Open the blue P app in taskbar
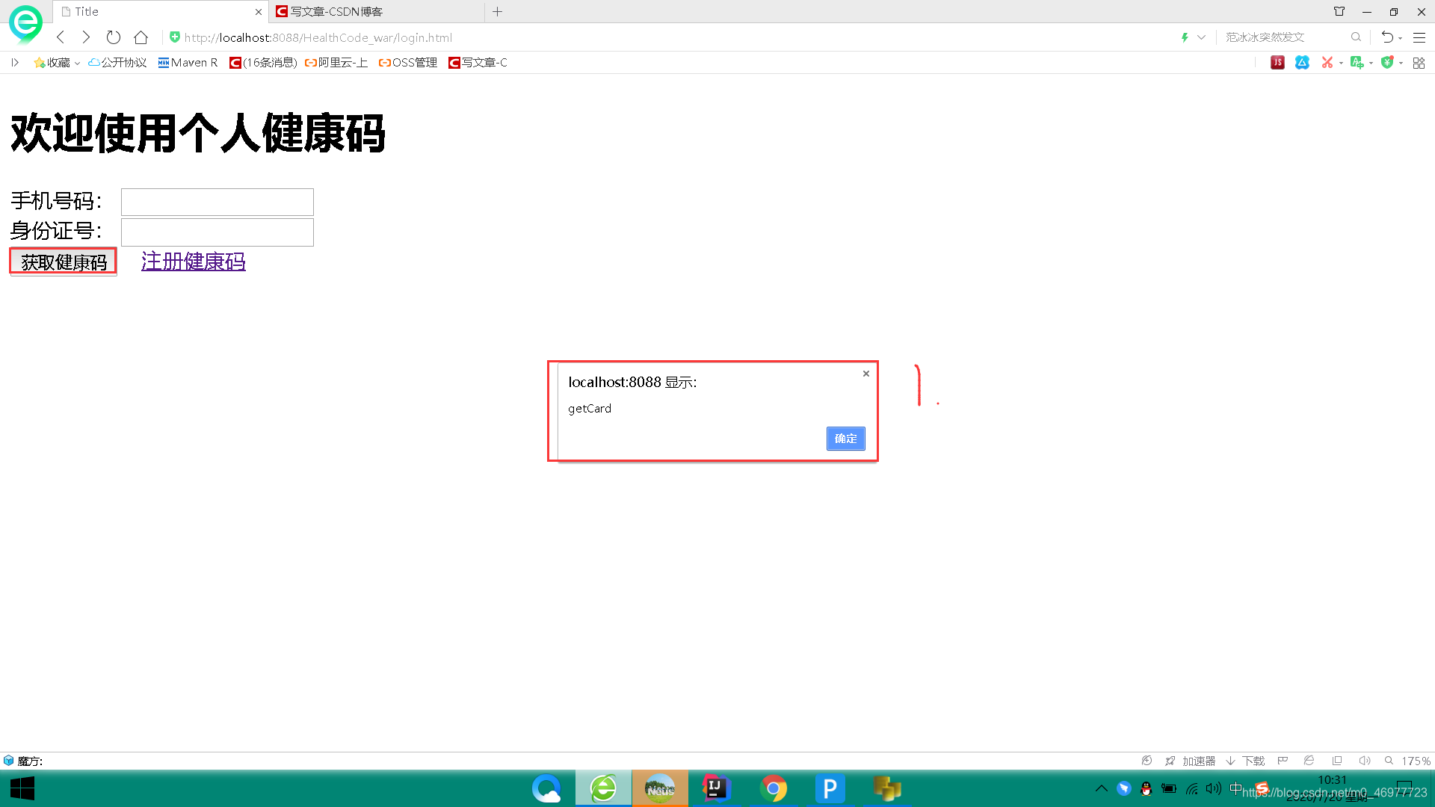1435x807 pixels. point(830,789)
